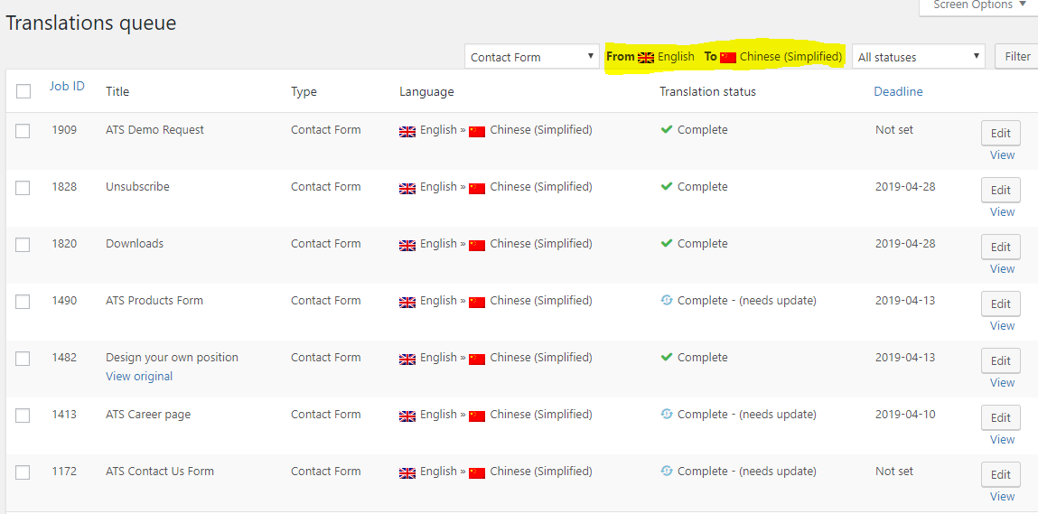
Task: Open the View link for the Downloads job
Action: [x=1002, y=269]
